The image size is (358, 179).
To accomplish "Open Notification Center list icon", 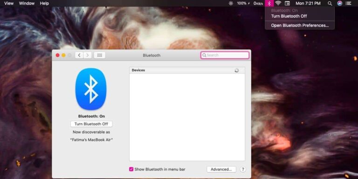I will [348, 3].
